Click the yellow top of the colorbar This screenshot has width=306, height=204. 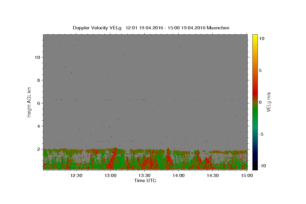255,36
